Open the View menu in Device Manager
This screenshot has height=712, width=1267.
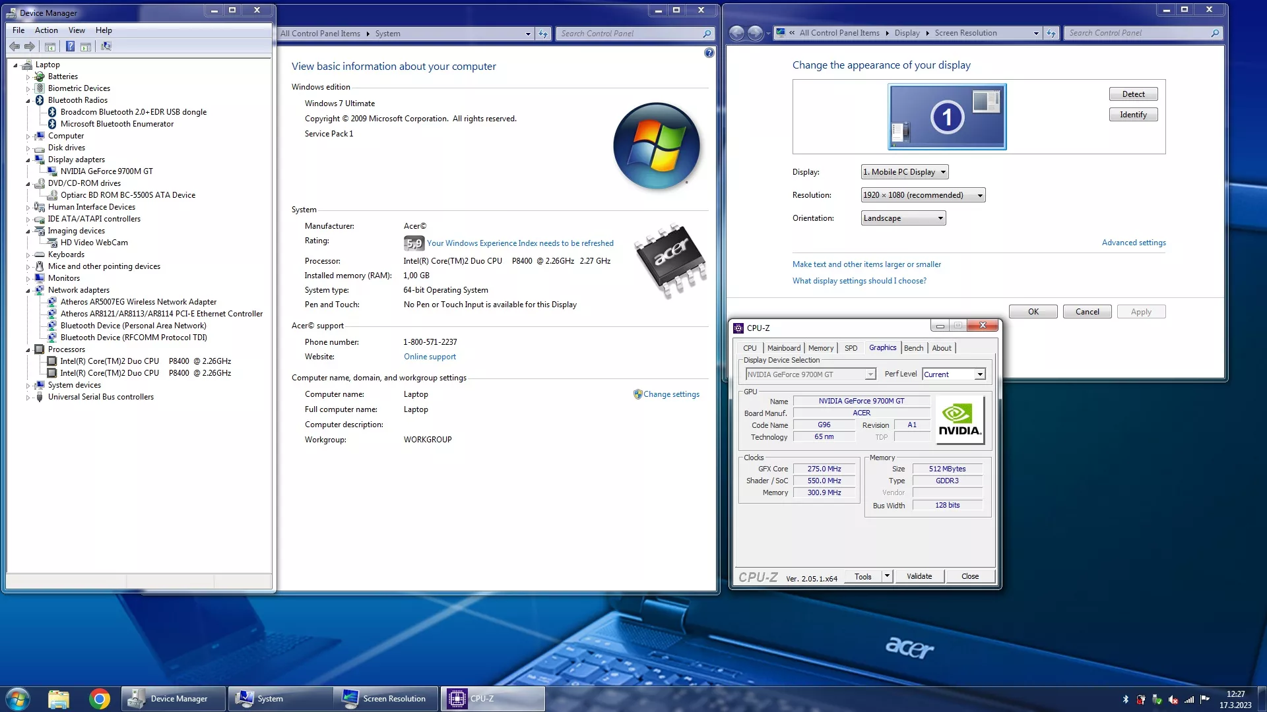77,30
